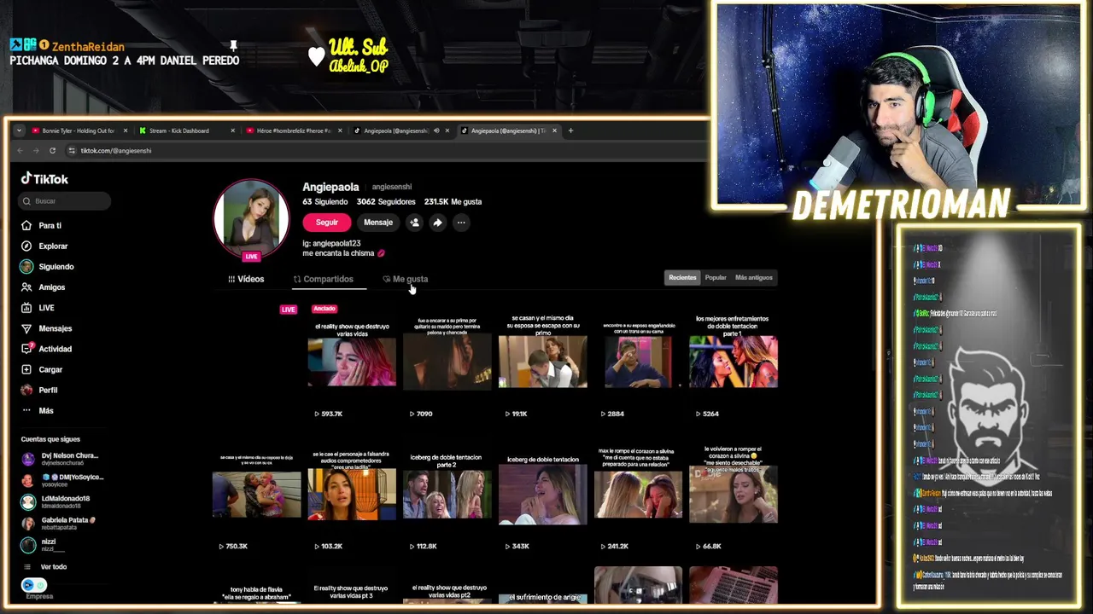Screen dimensions: 1093x614
Task: Switch to the Videos profile tab
Action: [246, 279]
